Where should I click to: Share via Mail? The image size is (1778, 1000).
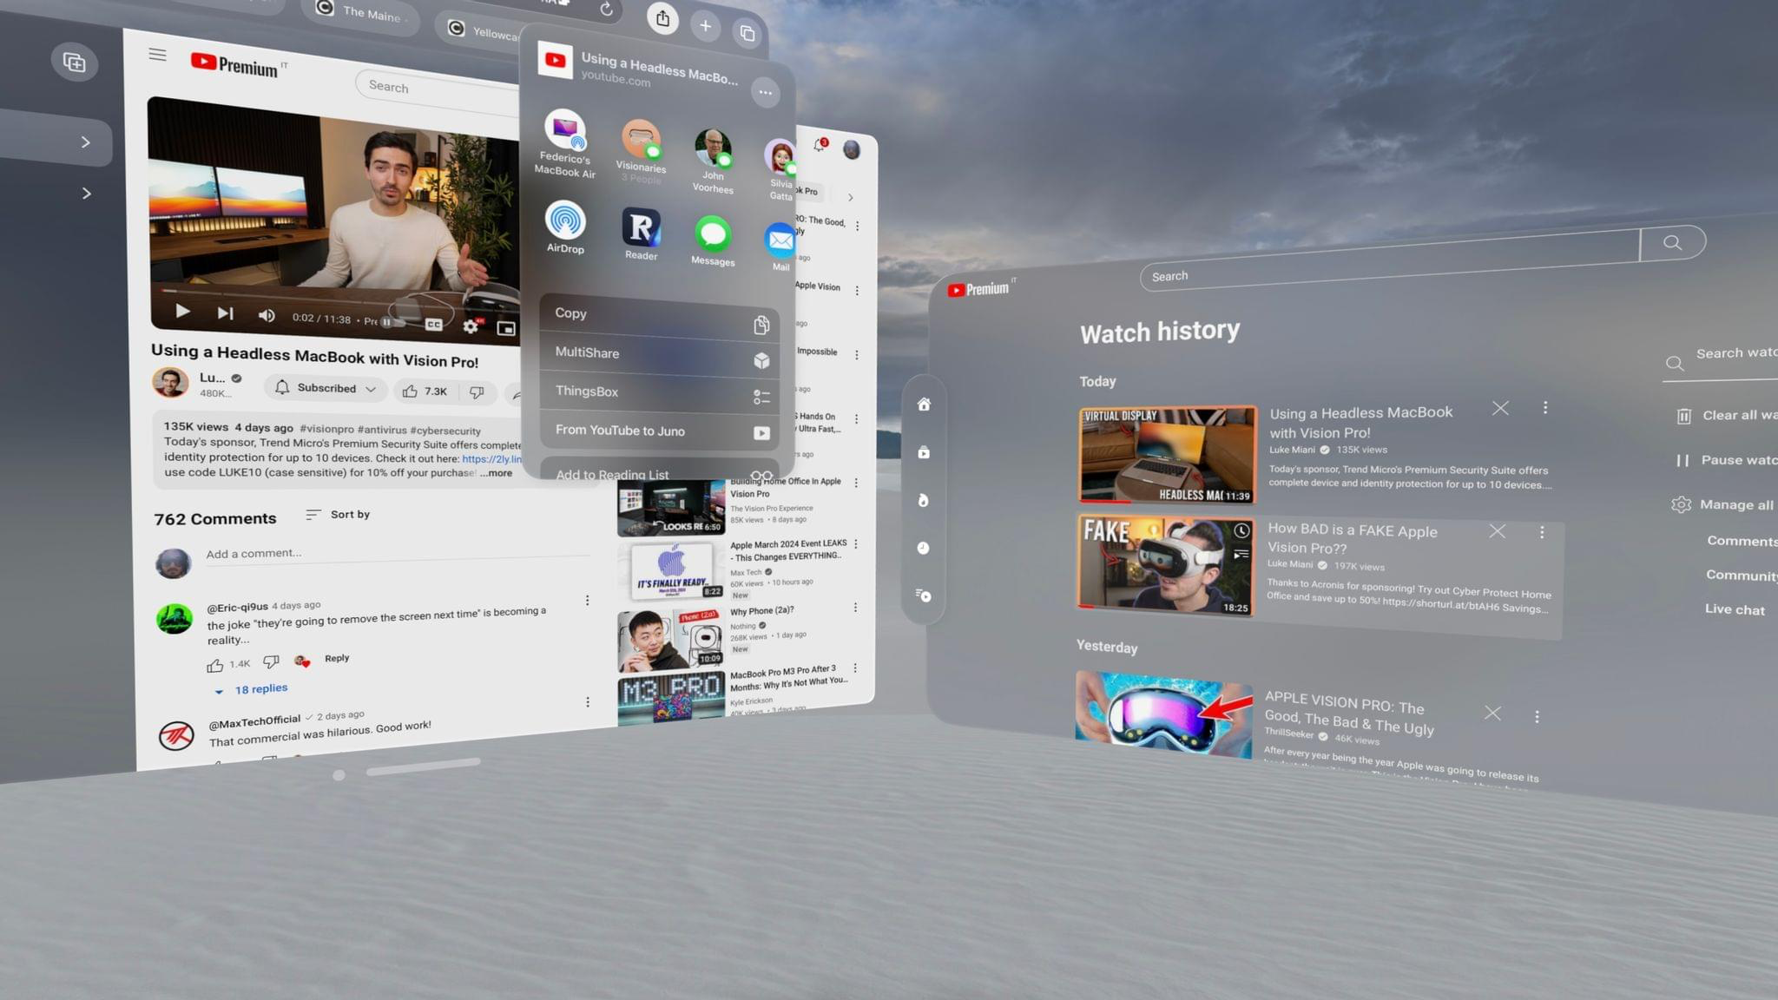click(x=780, y=247)
